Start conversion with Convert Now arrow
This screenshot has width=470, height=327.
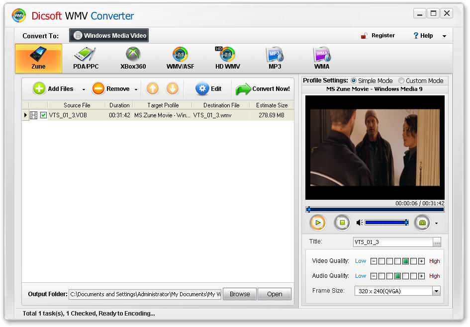pyautogui.click(x=243, y=89)
